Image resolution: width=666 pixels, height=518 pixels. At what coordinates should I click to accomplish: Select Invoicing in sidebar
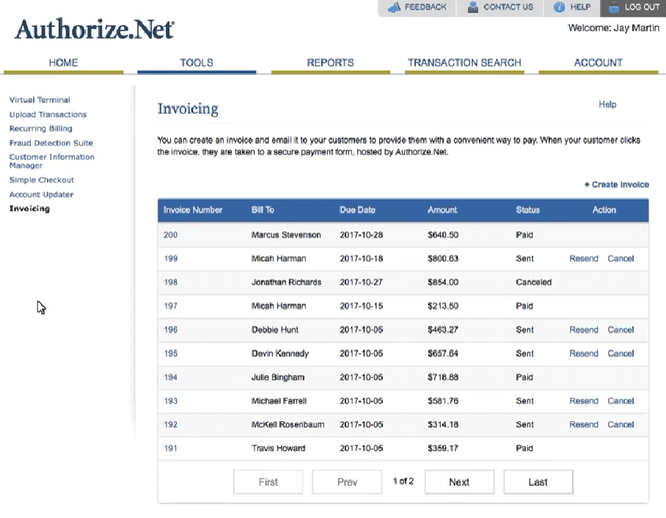click(x=29, y=208)
